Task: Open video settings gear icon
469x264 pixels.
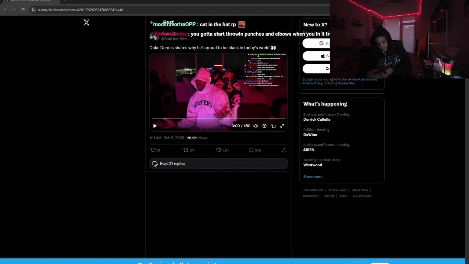Action: pyautogui.click(x=265, y=126)
